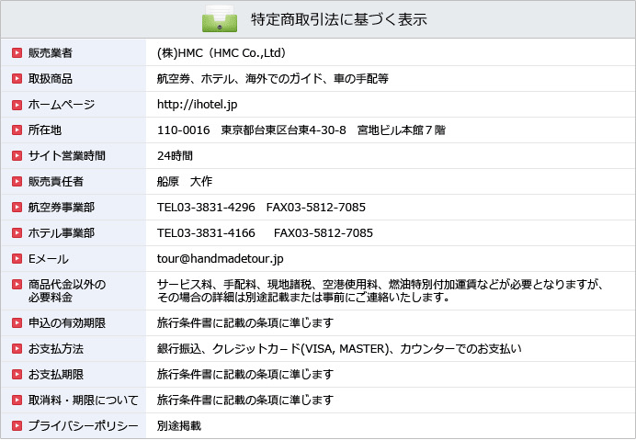Click the red arrow icon beside プライバシーポリシー

coord(17,426)
